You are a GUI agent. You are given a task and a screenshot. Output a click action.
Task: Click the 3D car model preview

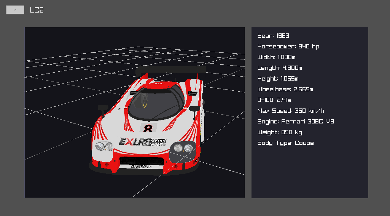(x=135, y=112)
